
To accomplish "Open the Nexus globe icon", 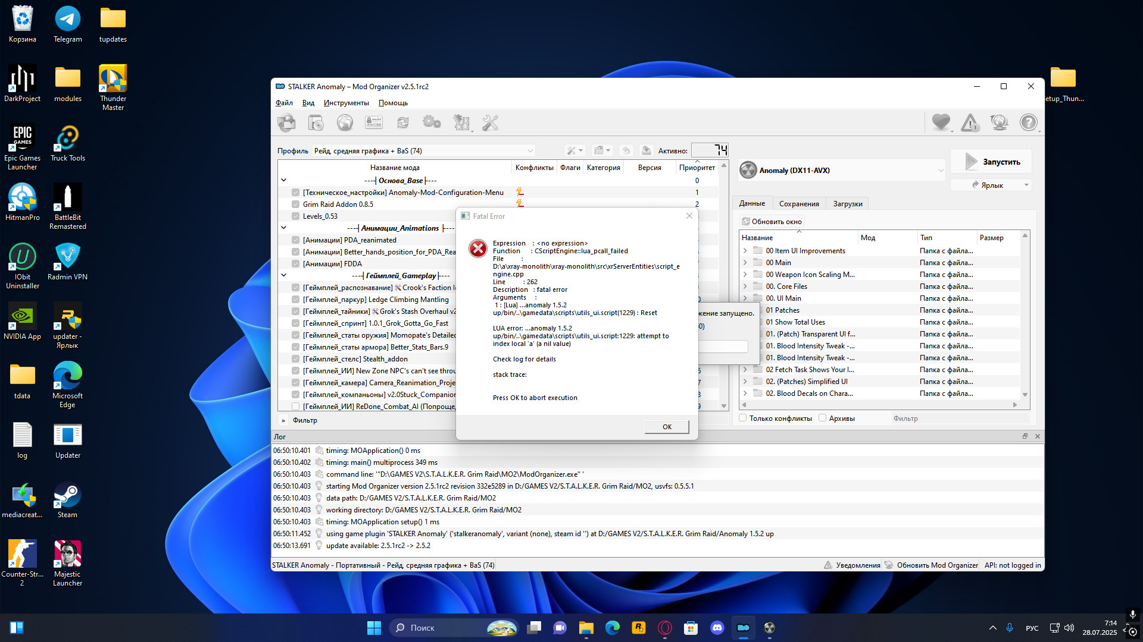I will pyautogui.click(x=345, y=123).
